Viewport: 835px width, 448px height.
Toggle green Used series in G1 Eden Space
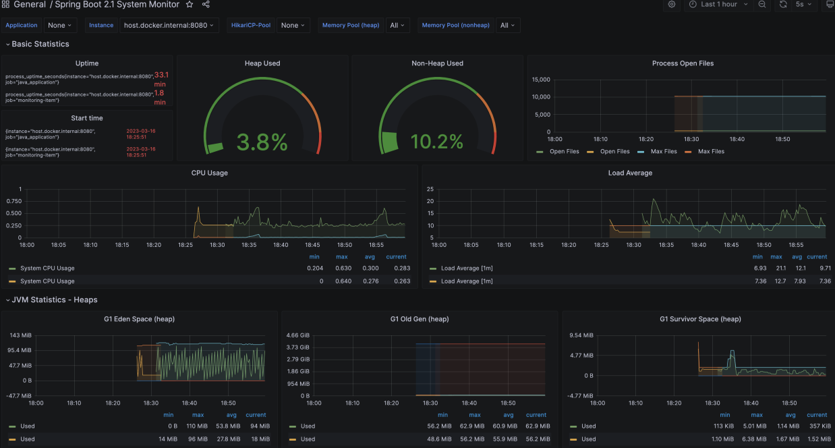pyautogui.click(x=27, y=426)
